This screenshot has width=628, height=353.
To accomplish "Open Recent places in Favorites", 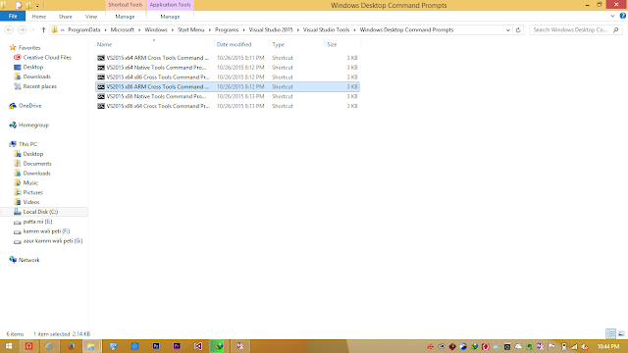I will (39, 86).
